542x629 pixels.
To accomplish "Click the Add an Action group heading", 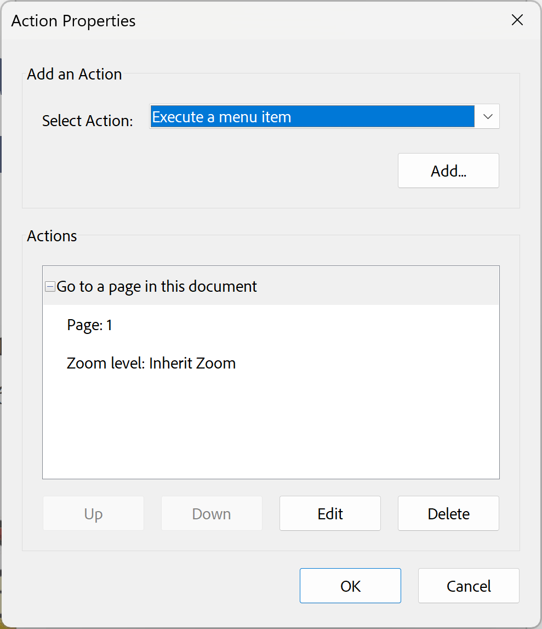I will 74,73.
